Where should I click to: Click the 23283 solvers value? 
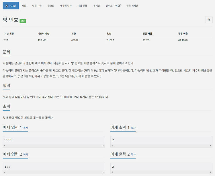click(146, 40)
